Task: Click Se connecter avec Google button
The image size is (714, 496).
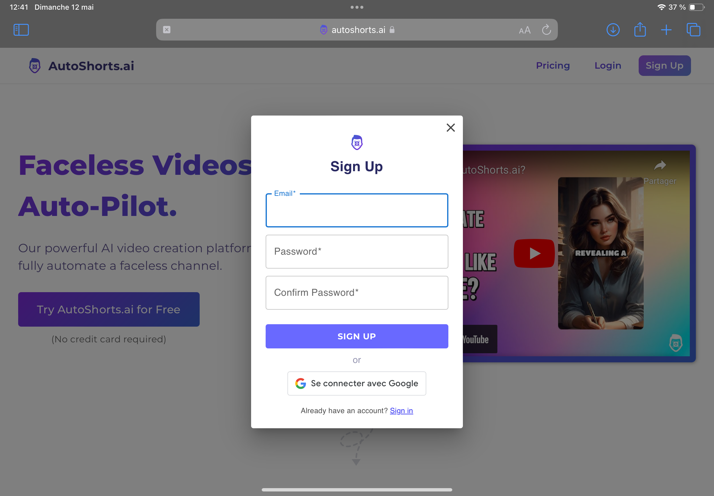Action: point(356,383)
